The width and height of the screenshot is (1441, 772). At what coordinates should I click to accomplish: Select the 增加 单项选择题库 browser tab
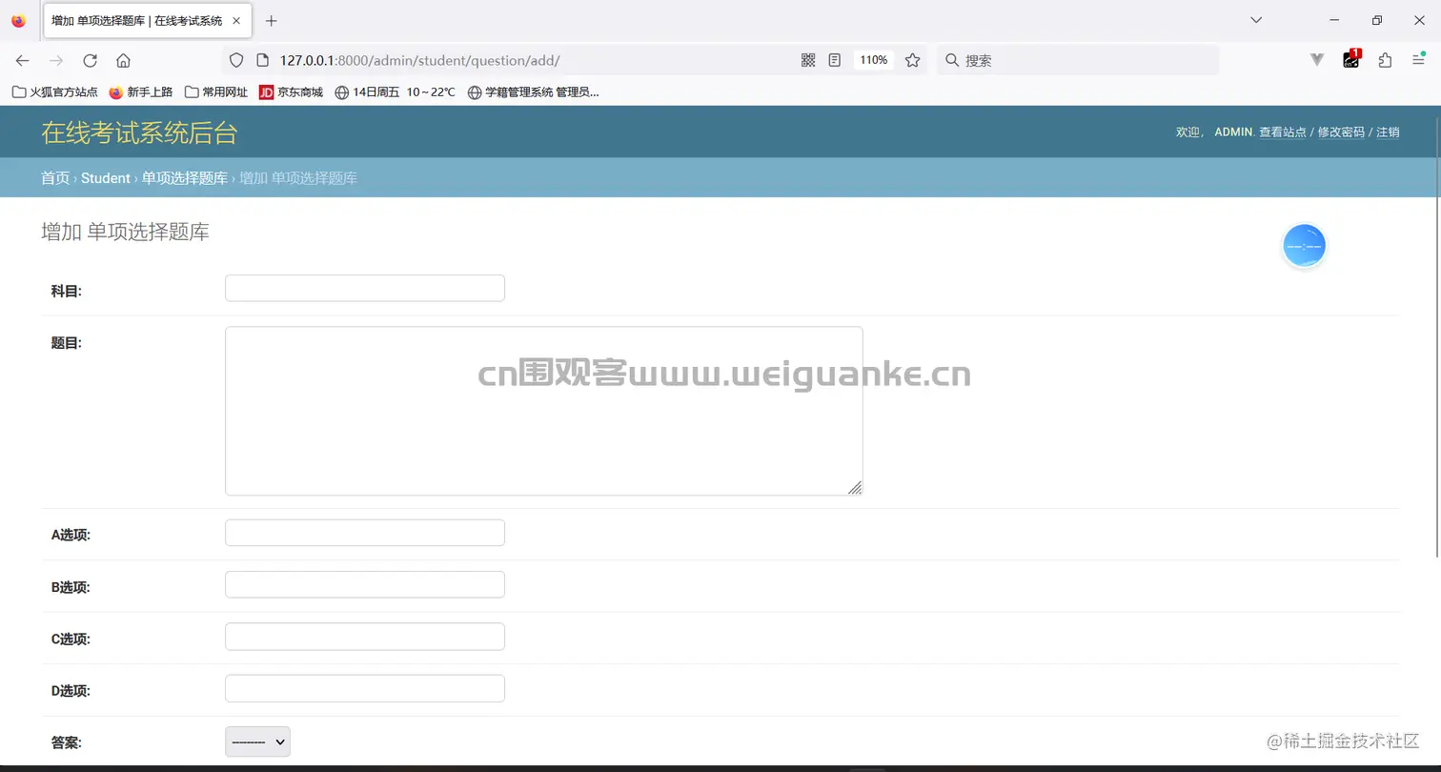click(148, 20)
